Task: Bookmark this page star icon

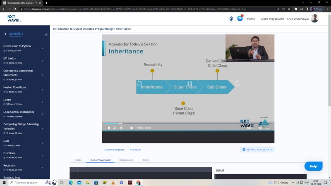Action: 289,9
